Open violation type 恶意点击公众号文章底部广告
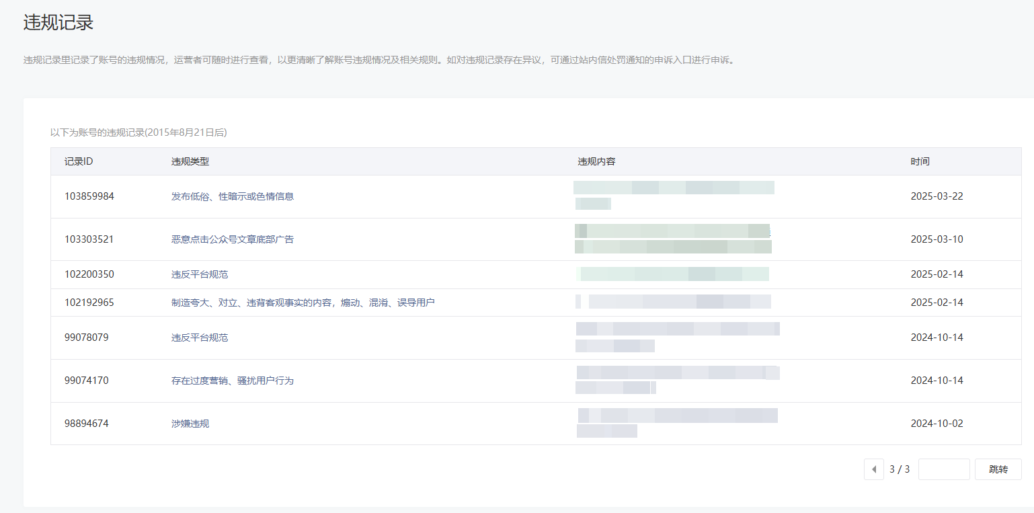This screenshot has height=513, width=1034. [x=233, y=239]
